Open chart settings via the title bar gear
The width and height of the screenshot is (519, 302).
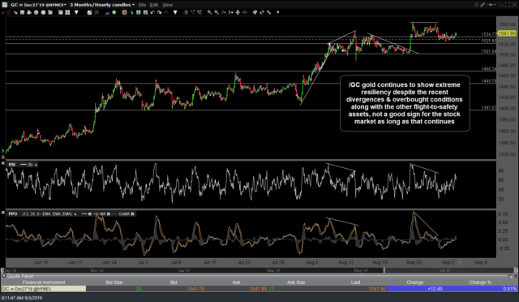476,5
